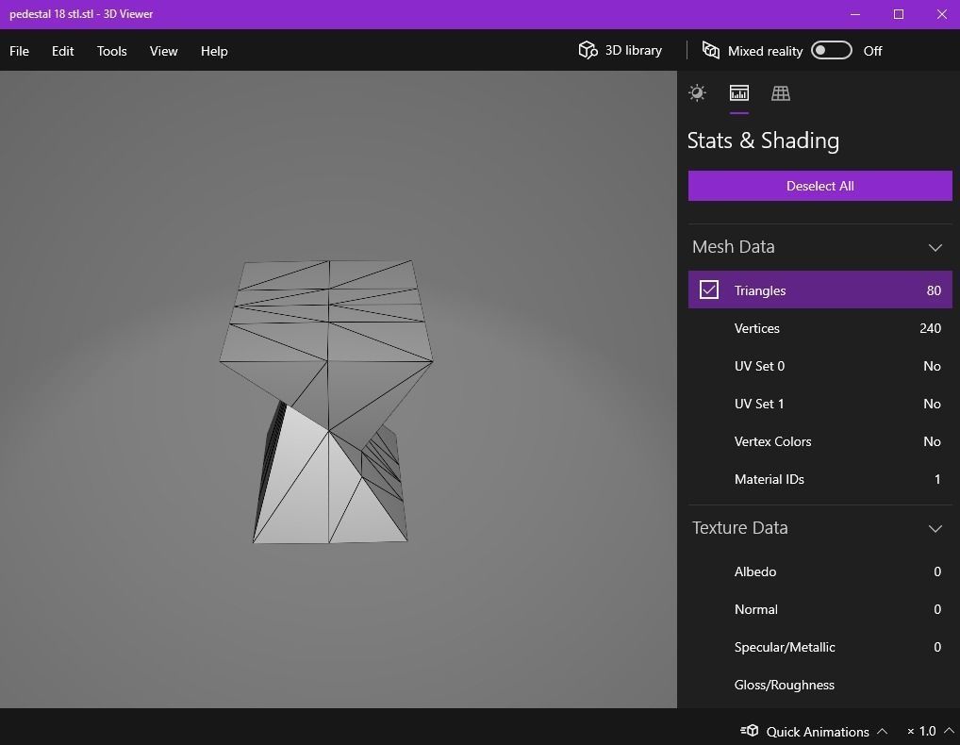Click the pedestal 3D model in viewport
Viewport: 960px width, 745px height.
(x=327, y=401)
